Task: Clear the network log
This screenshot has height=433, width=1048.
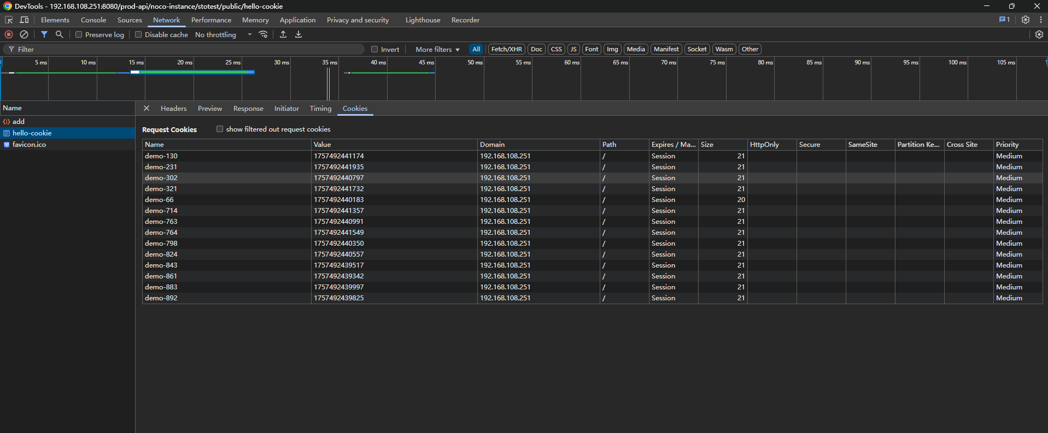Action: click(x=24, y=34)
